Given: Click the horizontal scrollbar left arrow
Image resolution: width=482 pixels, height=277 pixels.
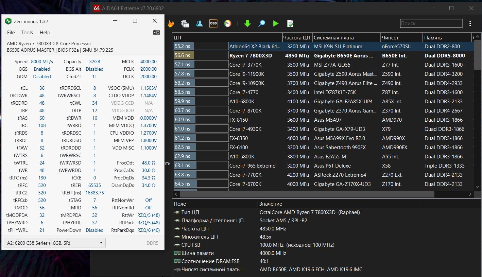Looking at the screenshot, I should coord(176,194).
